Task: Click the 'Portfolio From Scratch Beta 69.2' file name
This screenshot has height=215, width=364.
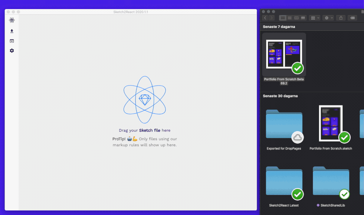Action: click(284, 81)
